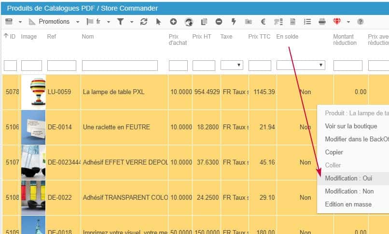Click the euro currency icon
Screen dimensions: 389x234
(263, 22)
